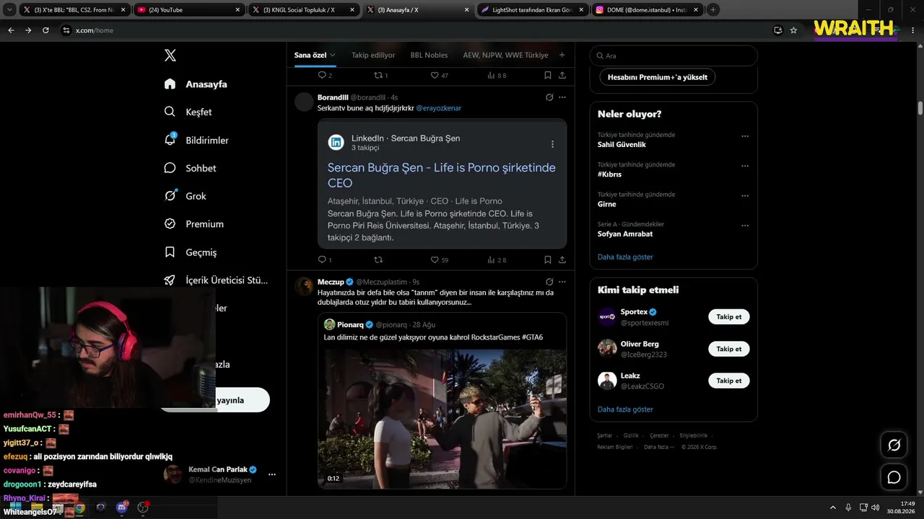Open account menu next to Kemal Can Parlak
924x519 pixels.
click(272, 474)
